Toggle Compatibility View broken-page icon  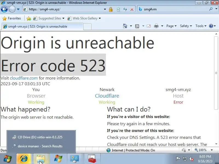[x=118, y=9]
